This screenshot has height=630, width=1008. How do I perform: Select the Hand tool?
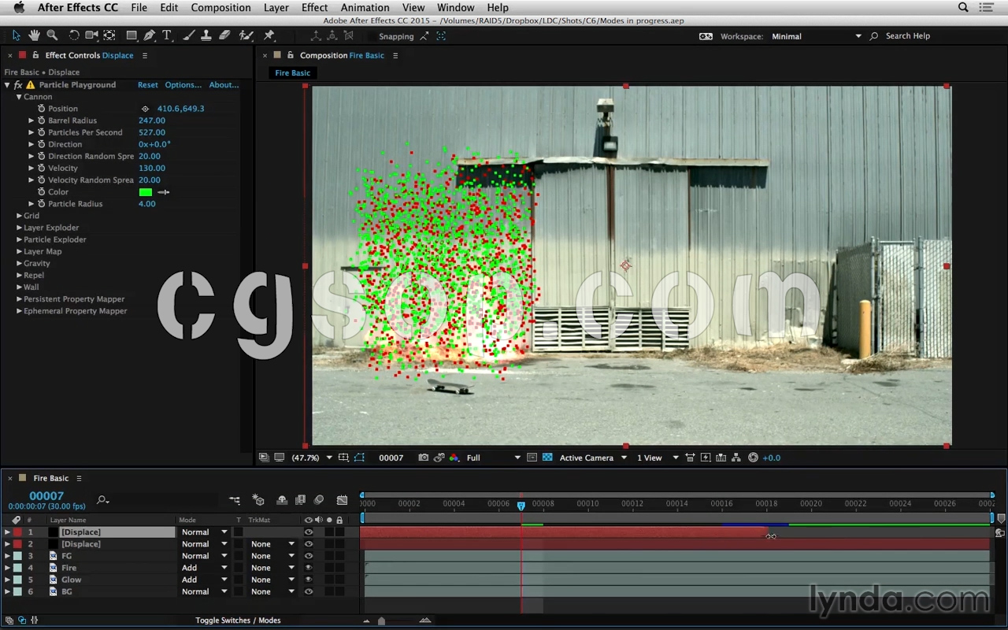click(x=34, y=35)
